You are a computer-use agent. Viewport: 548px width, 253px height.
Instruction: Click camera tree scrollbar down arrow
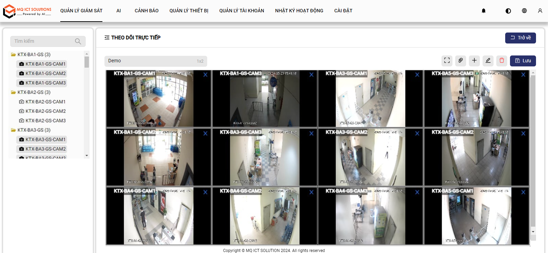(x=87, y=155)
